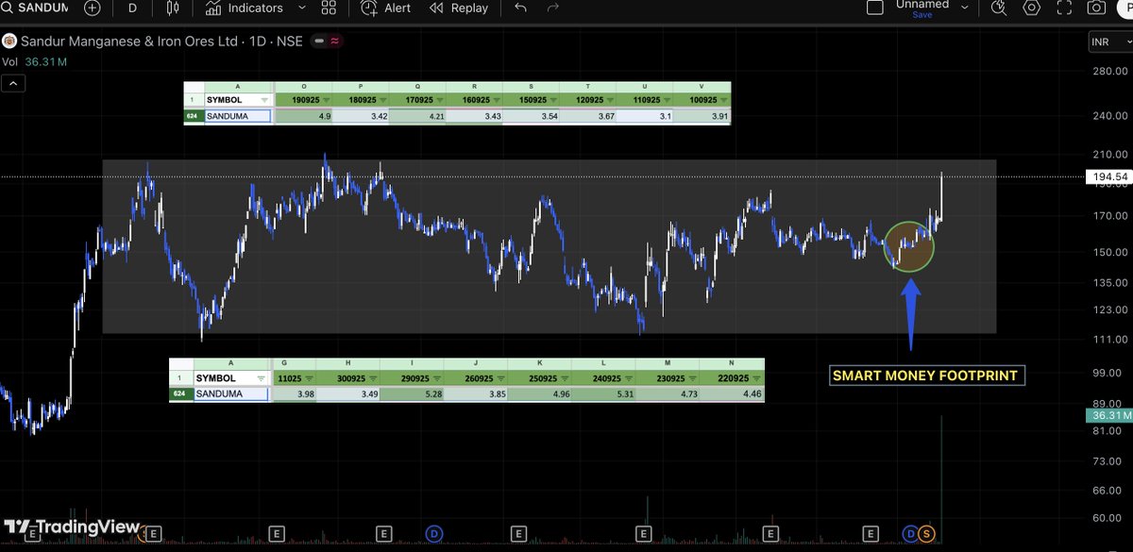
Task: Enter fullscreen mode
Action: tap(1064, 8)
